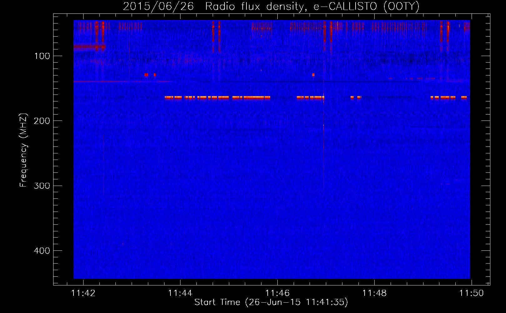
Task: Click the plot title 'Radio flux density, e-CALLISTO (OOTY)'
Action: (312, 7)
